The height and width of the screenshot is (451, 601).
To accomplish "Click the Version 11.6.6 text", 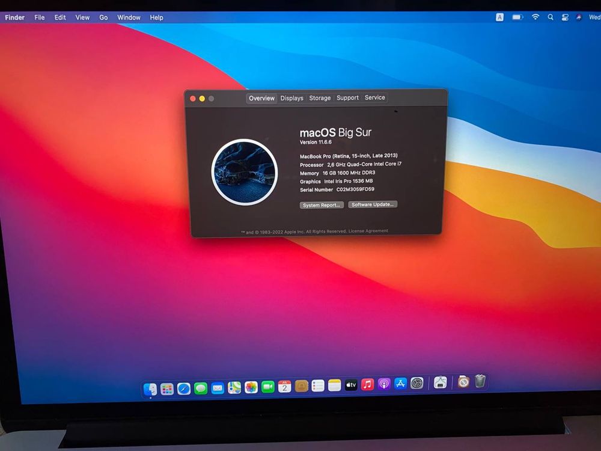I will tap(316, 143).
